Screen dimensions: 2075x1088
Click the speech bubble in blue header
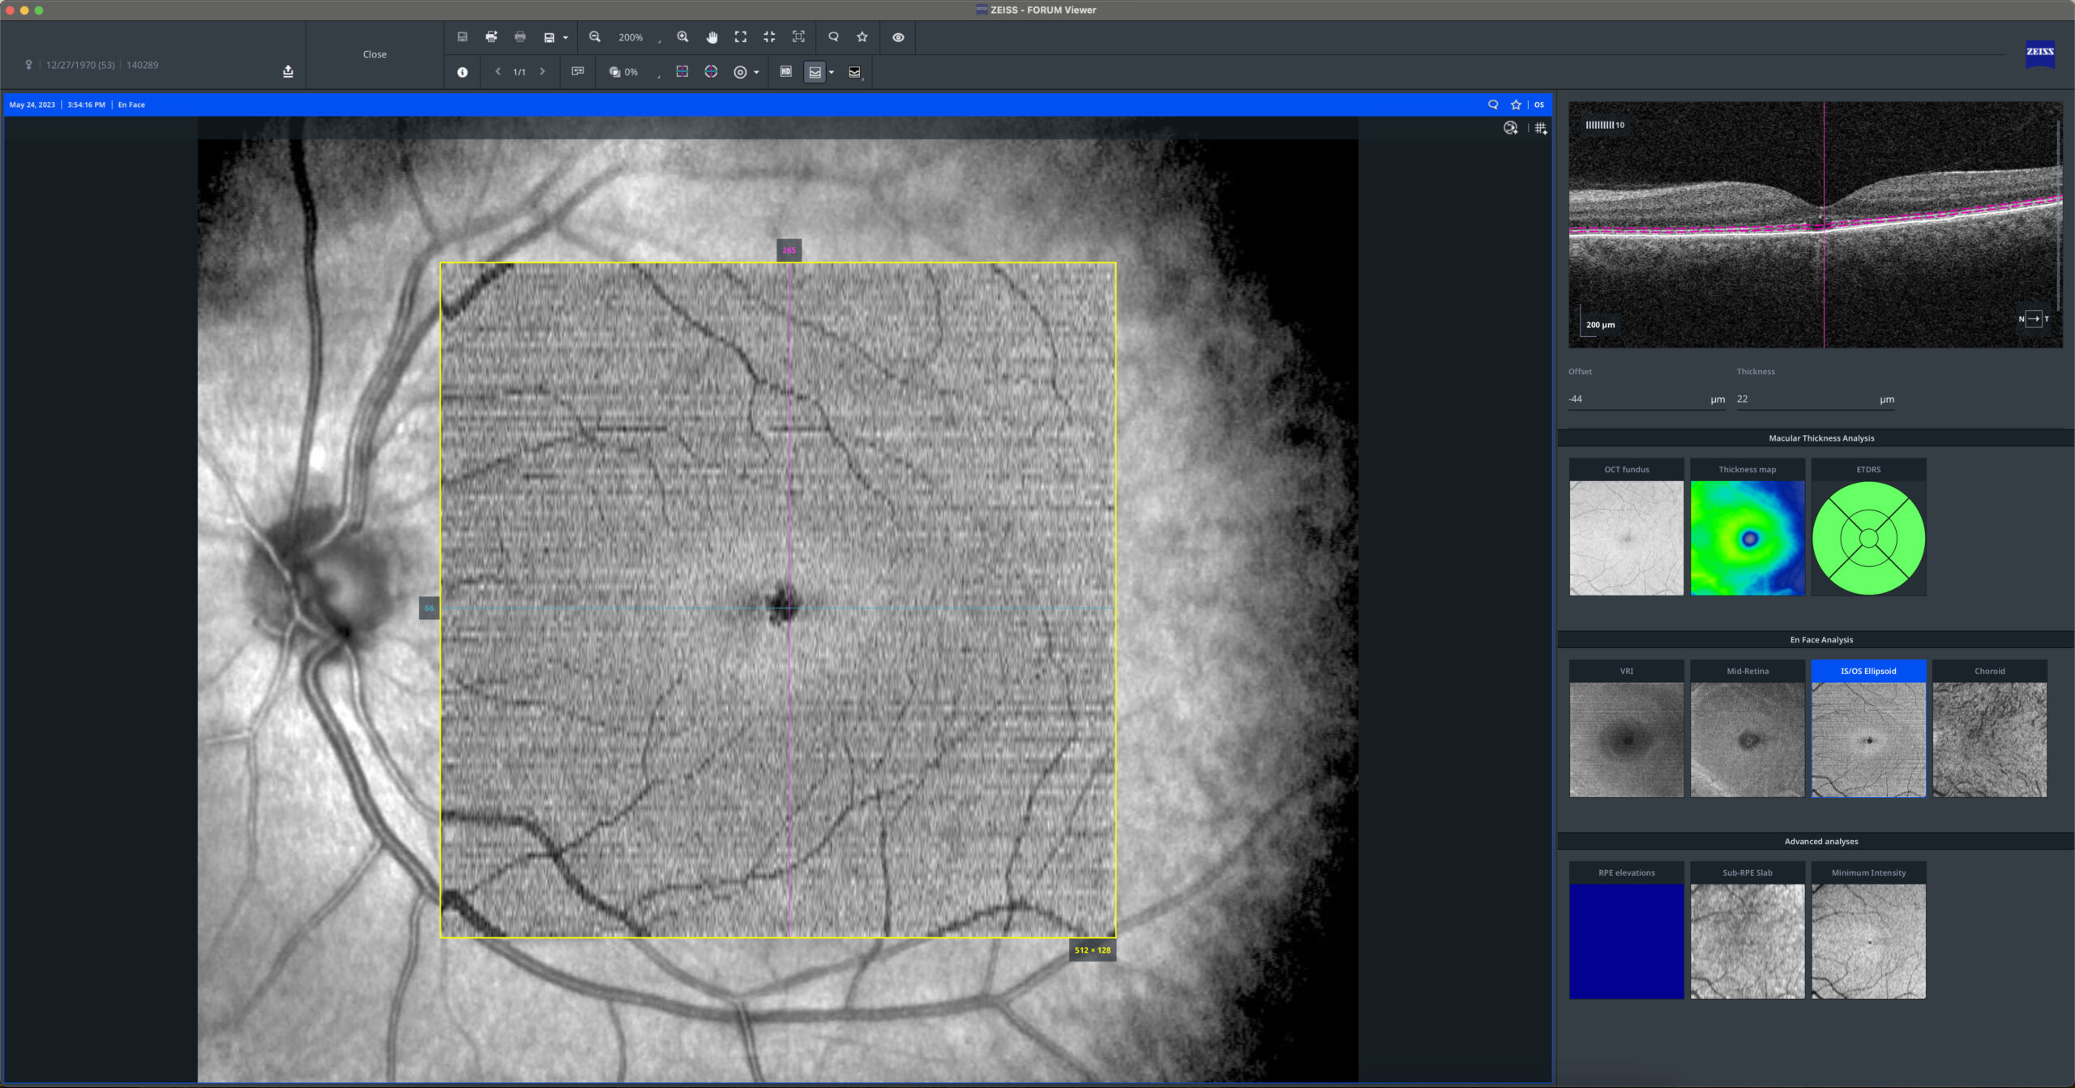1493,105
